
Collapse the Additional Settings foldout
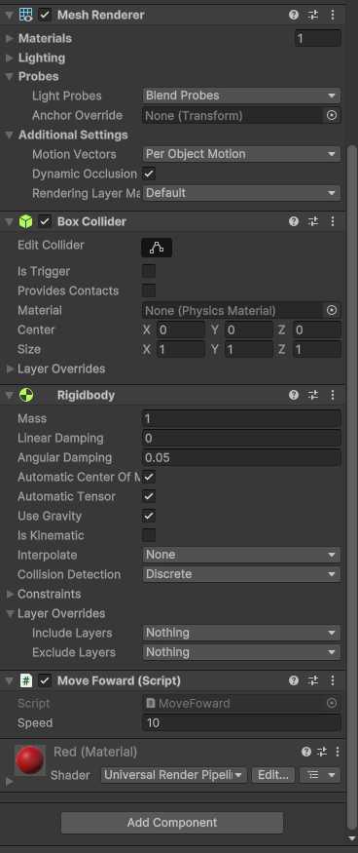(10, 135)
